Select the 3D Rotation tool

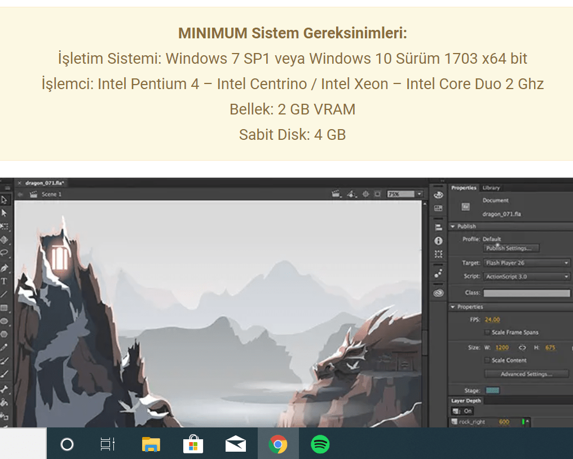[5, 240]
